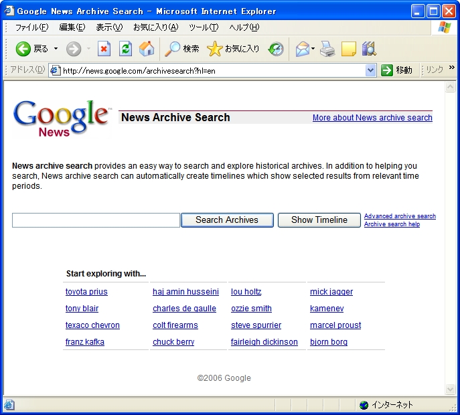The width and height of the screenshot is (460, 415).
Task: Open Advanced archive search link
Action: point(400,216)
